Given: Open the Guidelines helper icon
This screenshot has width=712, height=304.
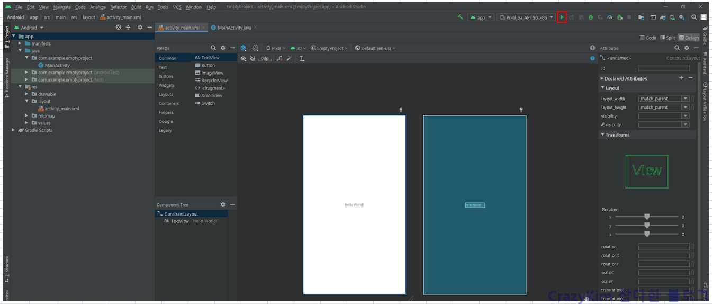Looking at the screenshot, I should tap(302, 58).
